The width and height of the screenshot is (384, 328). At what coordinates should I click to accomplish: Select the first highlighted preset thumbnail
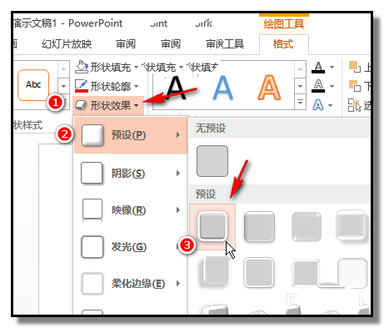coord(212,226)
